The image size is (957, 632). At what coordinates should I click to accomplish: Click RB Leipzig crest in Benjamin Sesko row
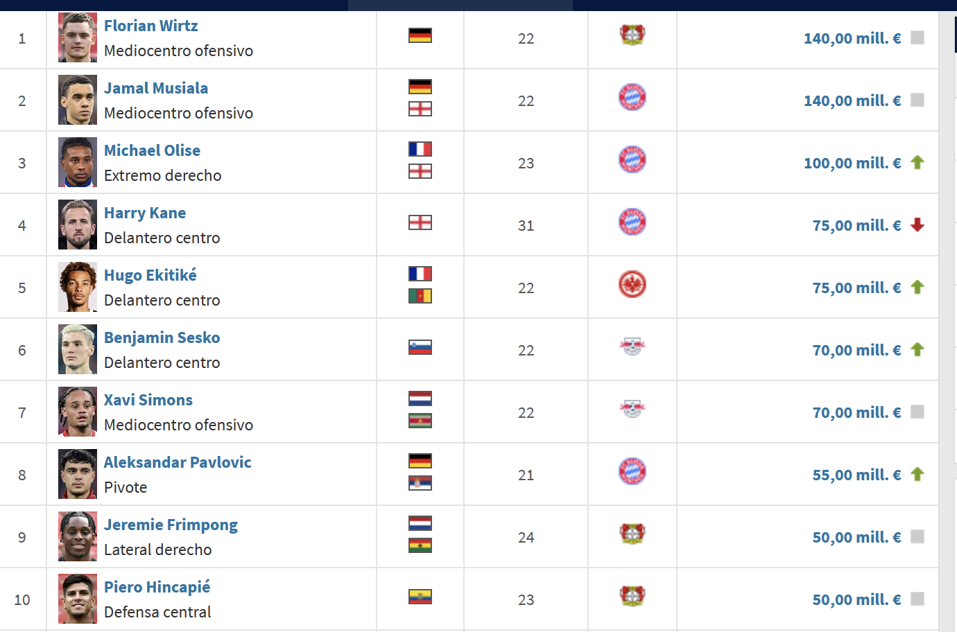tap(632, 346)
